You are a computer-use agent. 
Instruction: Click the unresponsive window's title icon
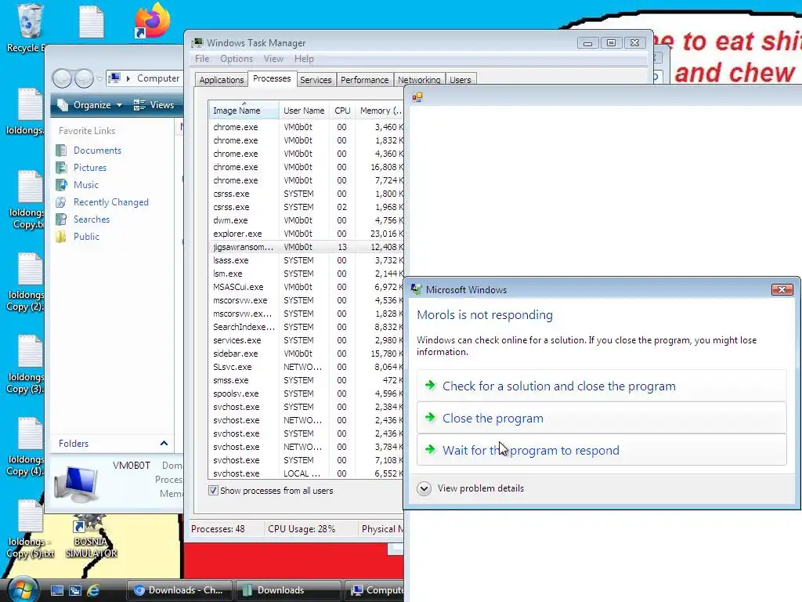(x=417, y=97)
